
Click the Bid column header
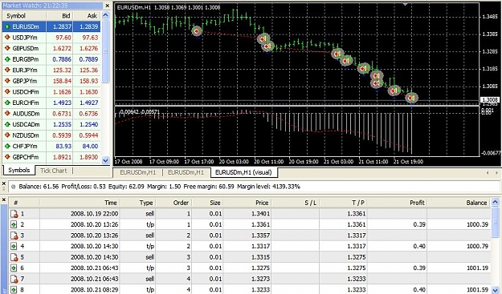(59, 16)
